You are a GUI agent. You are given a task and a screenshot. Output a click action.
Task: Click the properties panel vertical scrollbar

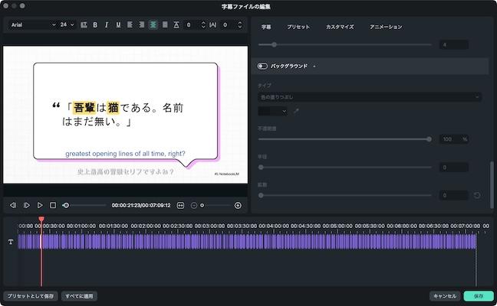pos(492,185)
